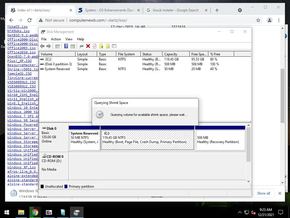The image size is (290, 218).
Task: Select the (Disk 0 partition 3) volume row
Action: click(x=145, y=64)
